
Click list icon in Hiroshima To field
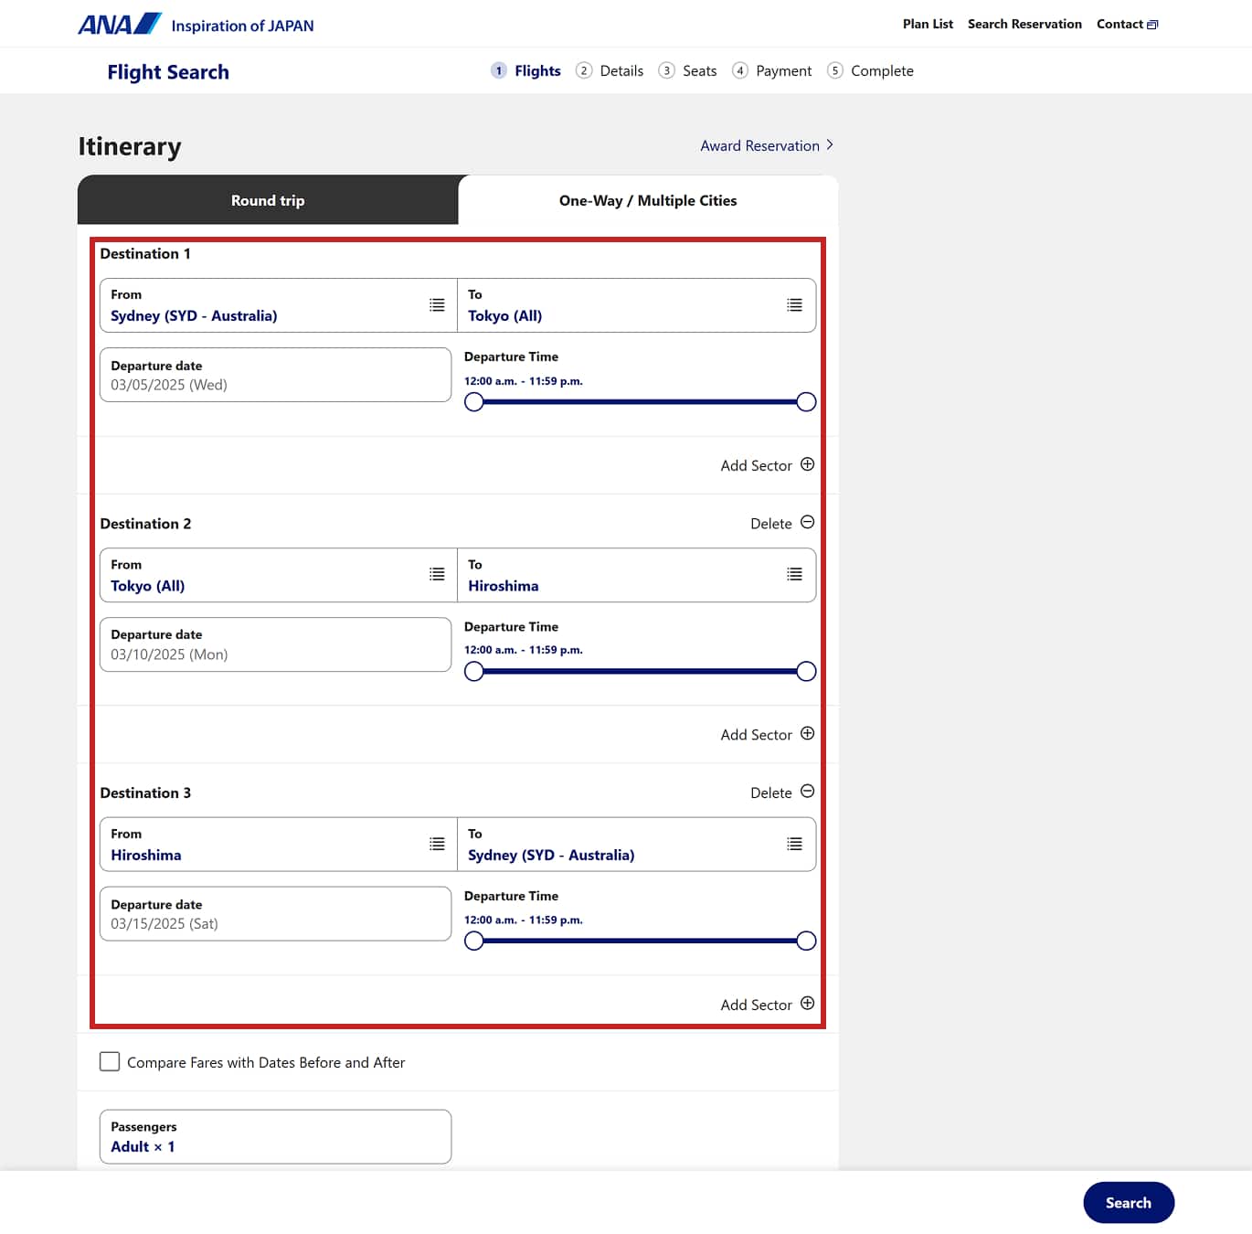click(x=794, y=575)
